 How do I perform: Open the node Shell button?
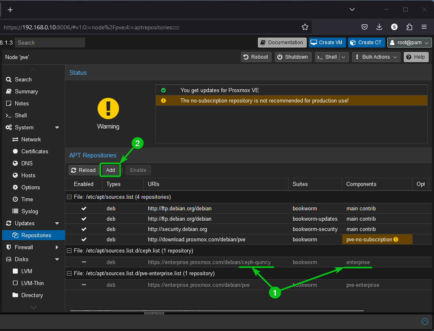click(327, 57)
